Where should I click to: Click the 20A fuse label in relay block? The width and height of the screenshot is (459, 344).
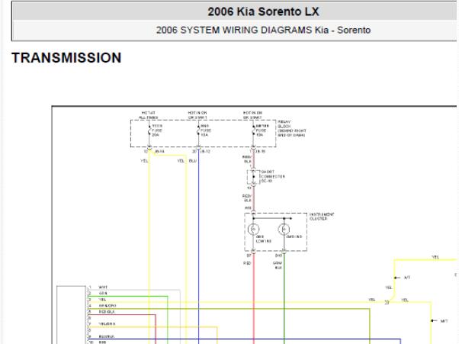(156, 130)
